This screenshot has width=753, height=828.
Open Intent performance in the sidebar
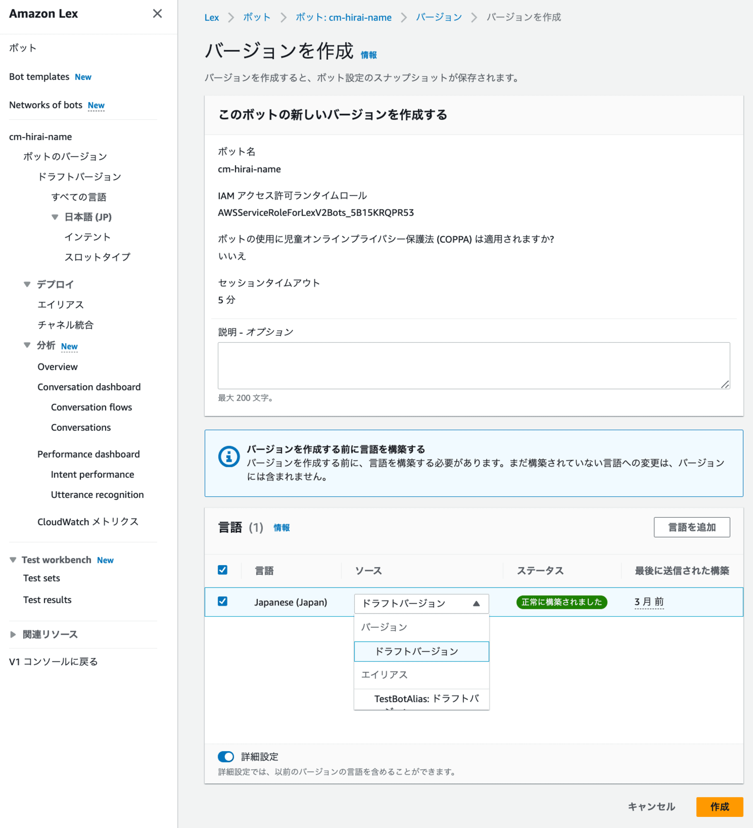coord(92,474)
